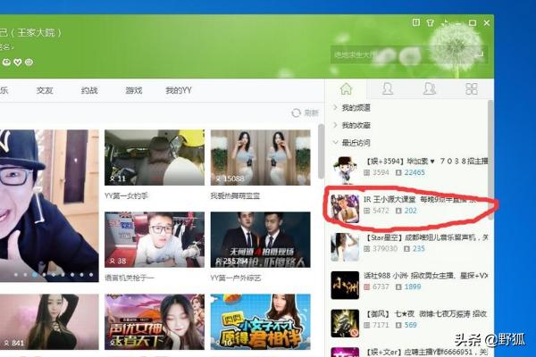Open the large featured streamer banner
The image size is (536, 357).
coord(49,205)
